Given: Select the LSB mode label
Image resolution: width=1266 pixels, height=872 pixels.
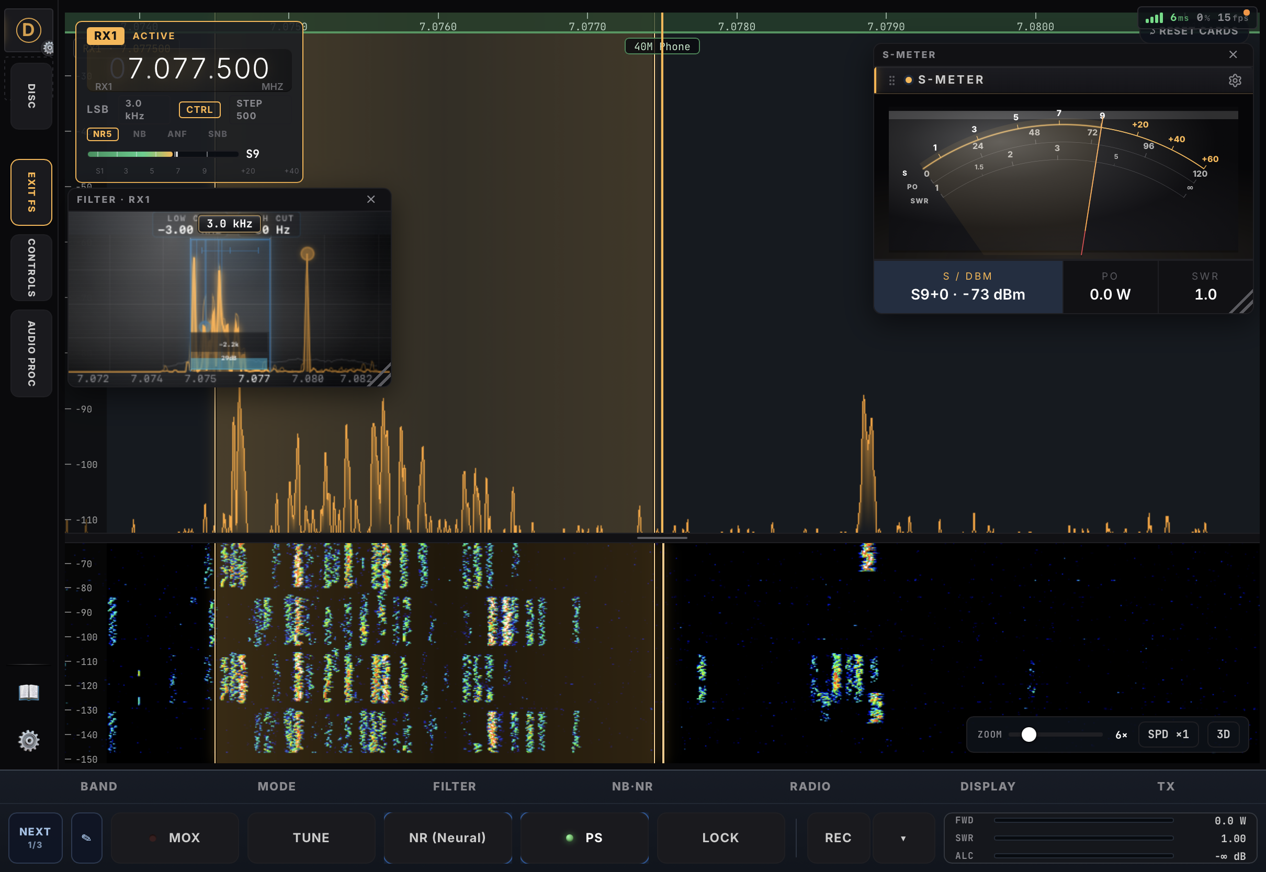Looking at the screenshot, I should 98,109.
